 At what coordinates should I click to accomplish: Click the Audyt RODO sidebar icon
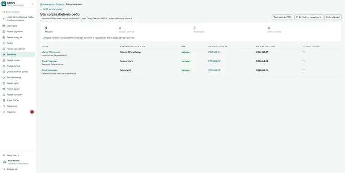4,100
